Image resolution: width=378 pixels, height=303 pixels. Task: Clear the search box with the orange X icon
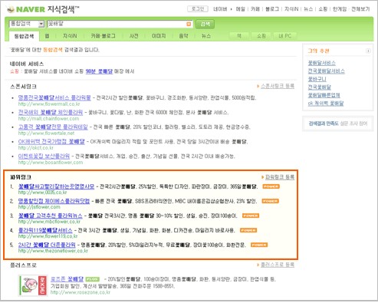pos(189,24)
